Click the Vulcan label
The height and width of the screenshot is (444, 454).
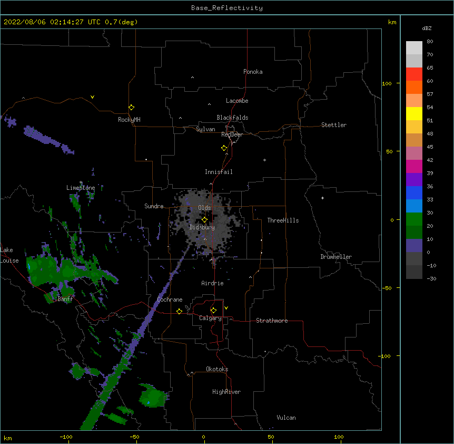(x=286, y=418)
